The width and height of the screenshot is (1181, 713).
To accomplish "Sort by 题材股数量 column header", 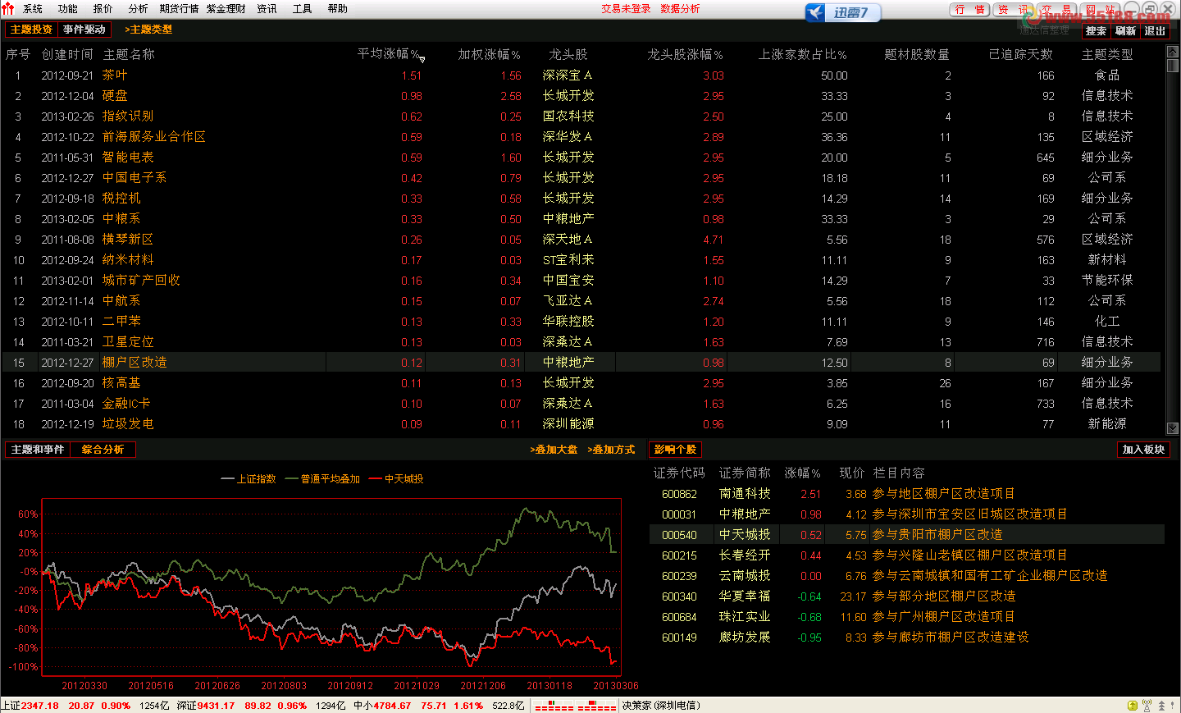I will pos(917,54).
